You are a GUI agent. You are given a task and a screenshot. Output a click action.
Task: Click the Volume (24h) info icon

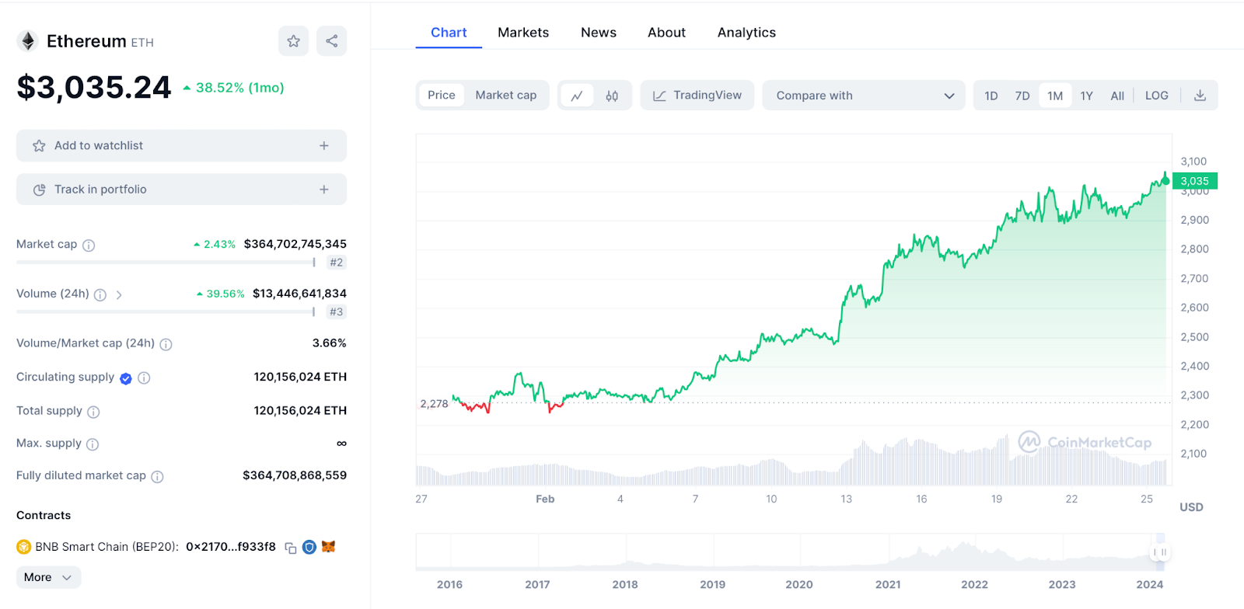100,295
